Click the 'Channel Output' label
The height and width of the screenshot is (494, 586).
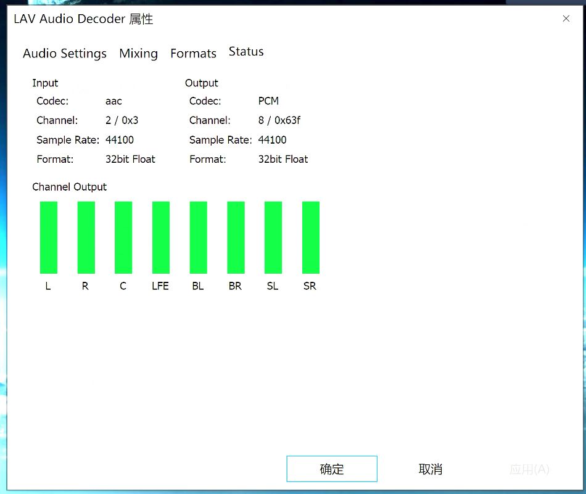pos(70,187)
